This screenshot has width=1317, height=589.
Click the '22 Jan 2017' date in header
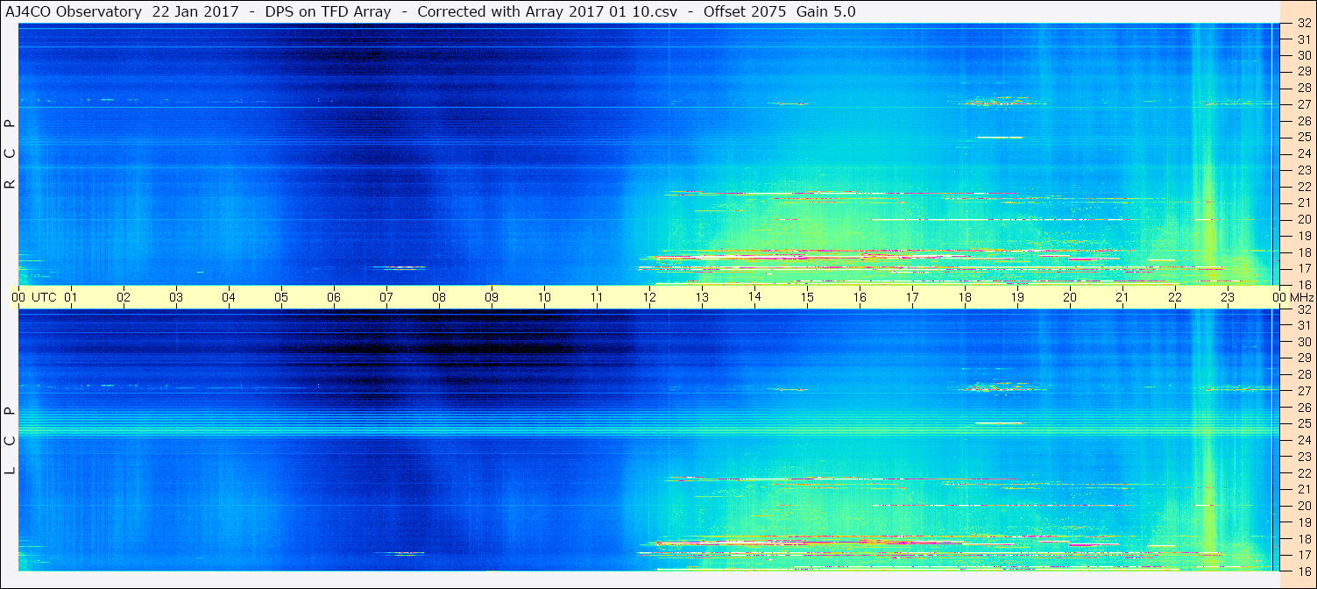tap(196, 11)
